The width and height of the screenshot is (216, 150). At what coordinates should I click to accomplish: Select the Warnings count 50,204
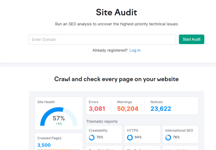click(x=128, y=109)
